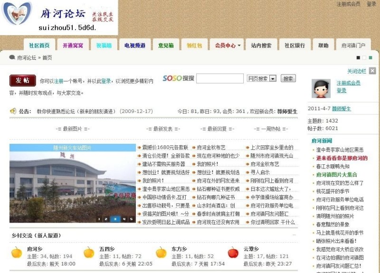
Task: Open the 五四乡 forum
Action: pyautogui.click(x=107, y=249)
